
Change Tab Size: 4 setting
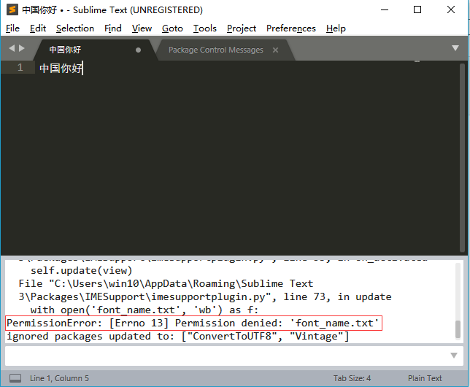(352, 378)
